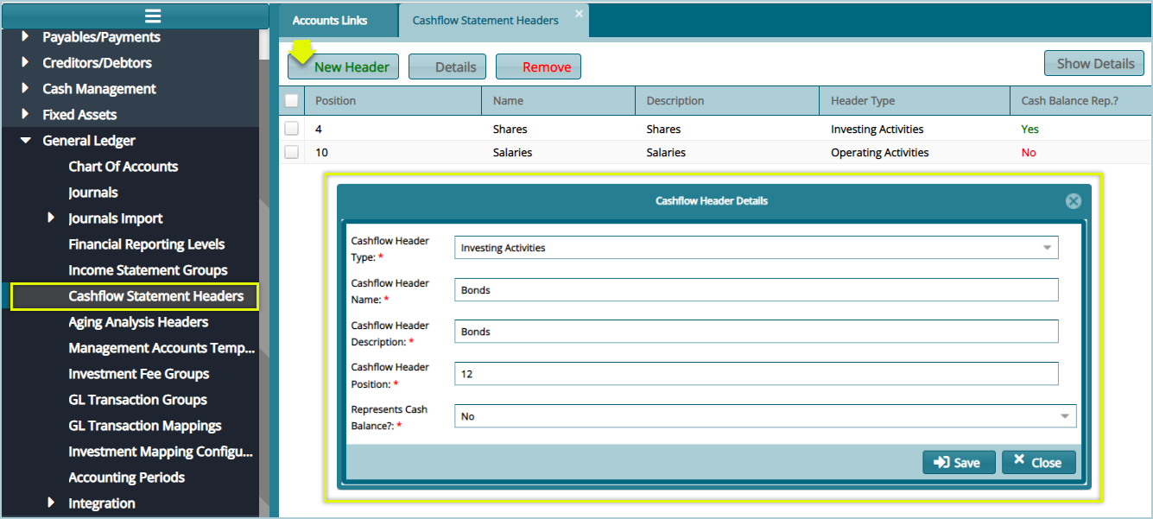The width and height of the screenshot is (1153, 519).
Task: Open Investment Fee Groups
Action: pos(139,374)
